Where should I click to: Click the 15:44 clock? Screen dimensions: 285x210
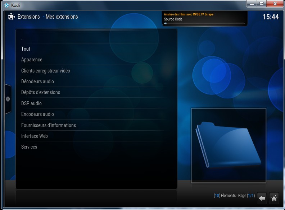pyautogui.click(x=271, y=17)
